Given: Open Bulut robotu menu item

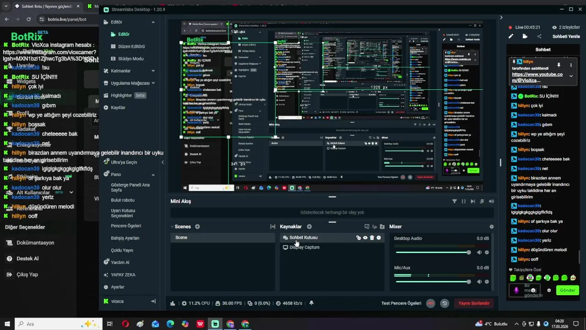Looking at the screenshot, I should (123, 200).
